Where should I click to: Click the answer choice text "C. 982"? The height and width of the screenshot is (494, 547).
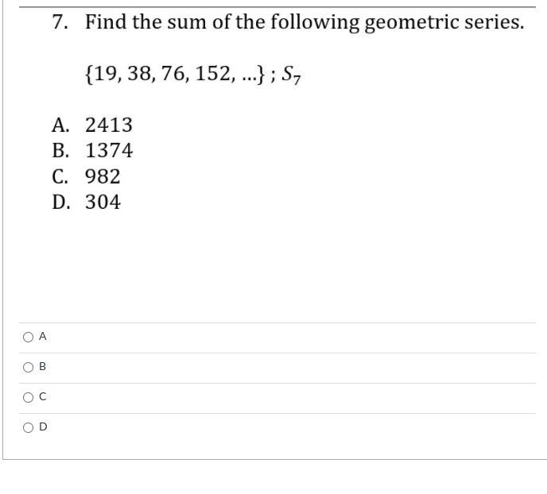[86, 176]
